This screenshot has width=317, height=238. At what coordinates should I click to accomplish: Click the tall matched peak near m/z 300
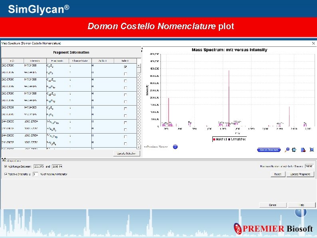tap(168, 112)
